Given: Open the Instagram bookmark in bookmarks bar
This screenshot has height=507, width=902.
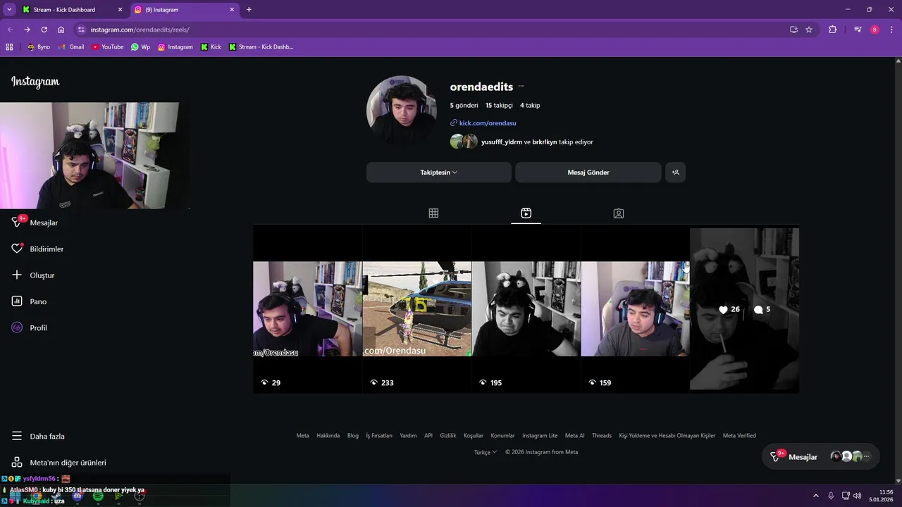Looking at the screenshot, I should (175, 47).
